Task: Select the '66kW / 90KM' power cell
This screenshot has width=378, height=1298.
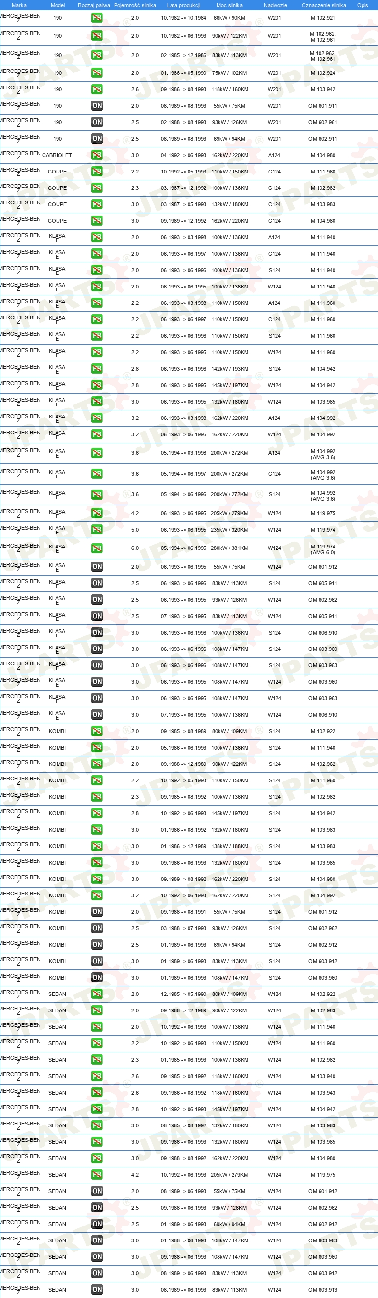Action: point(229,17)
